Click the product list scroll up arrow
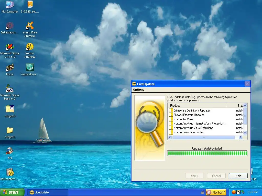 coord(245,105)
